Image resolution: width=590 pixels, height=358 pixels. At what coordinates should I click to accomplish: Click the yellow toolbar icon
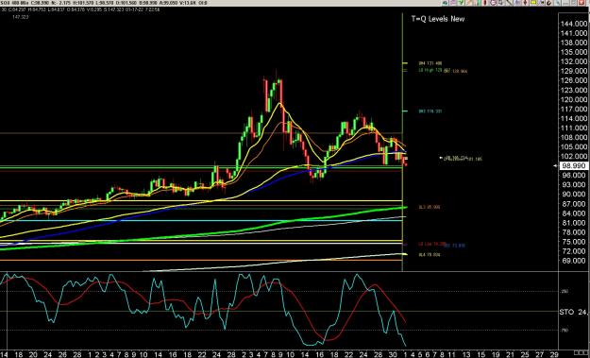click(533, 3)
